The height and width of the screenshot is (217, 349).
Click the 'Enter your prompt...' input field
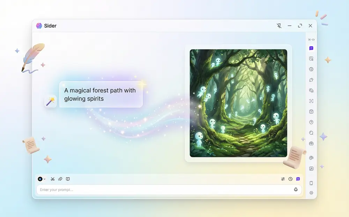click(169, 190)
